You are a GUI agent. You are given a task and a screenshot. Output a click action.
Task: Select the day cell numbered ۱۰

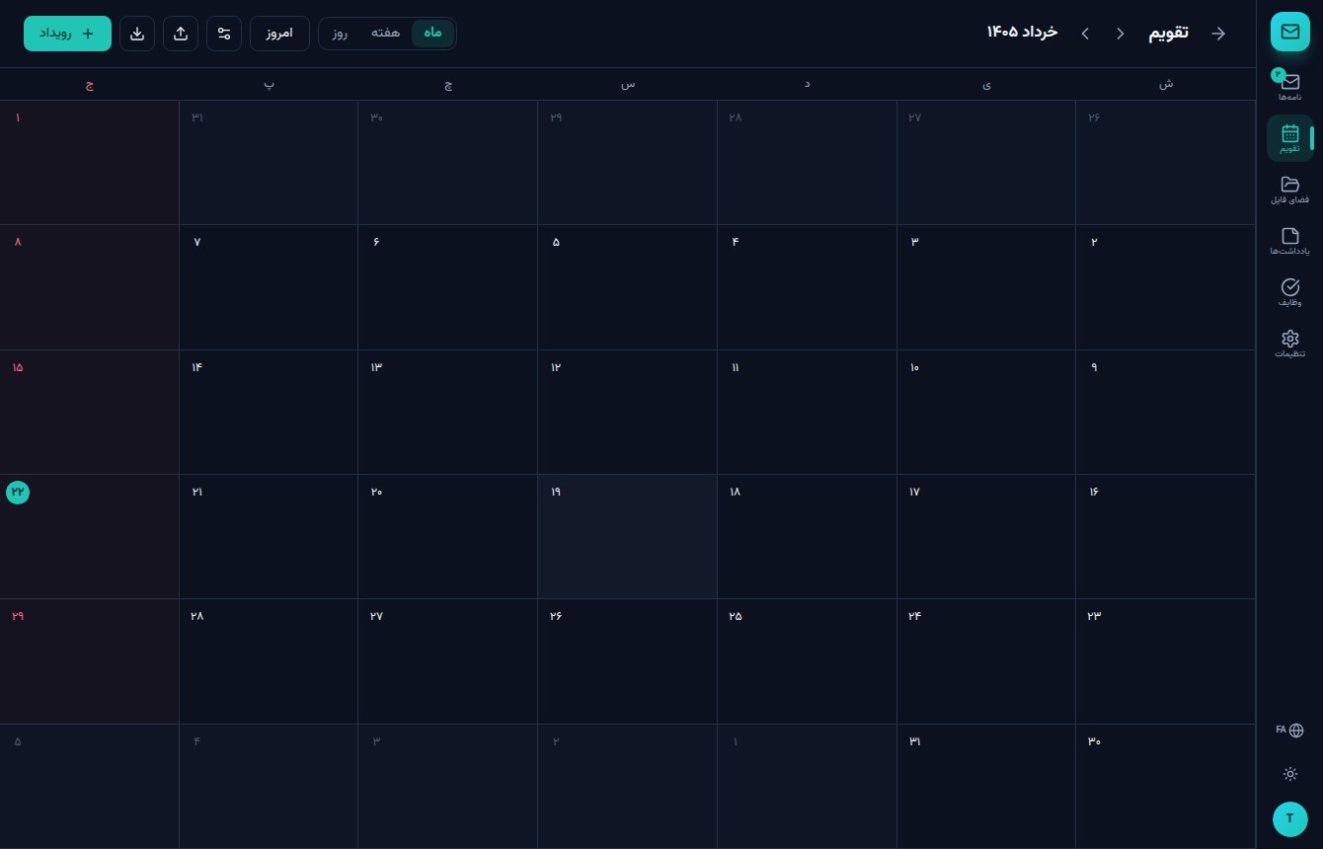coord(986,412)
